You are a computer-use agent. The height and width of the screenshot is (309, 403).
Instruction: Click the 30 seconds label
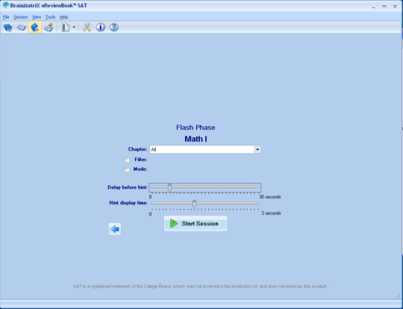pos(270,197)
